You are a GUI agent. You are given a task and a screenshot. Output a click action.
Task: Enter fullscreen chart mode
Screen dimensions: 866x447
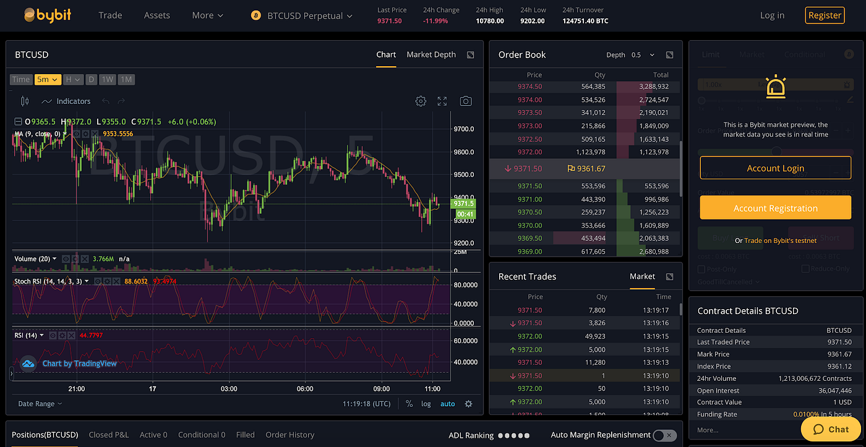click(x=442, y=101)
